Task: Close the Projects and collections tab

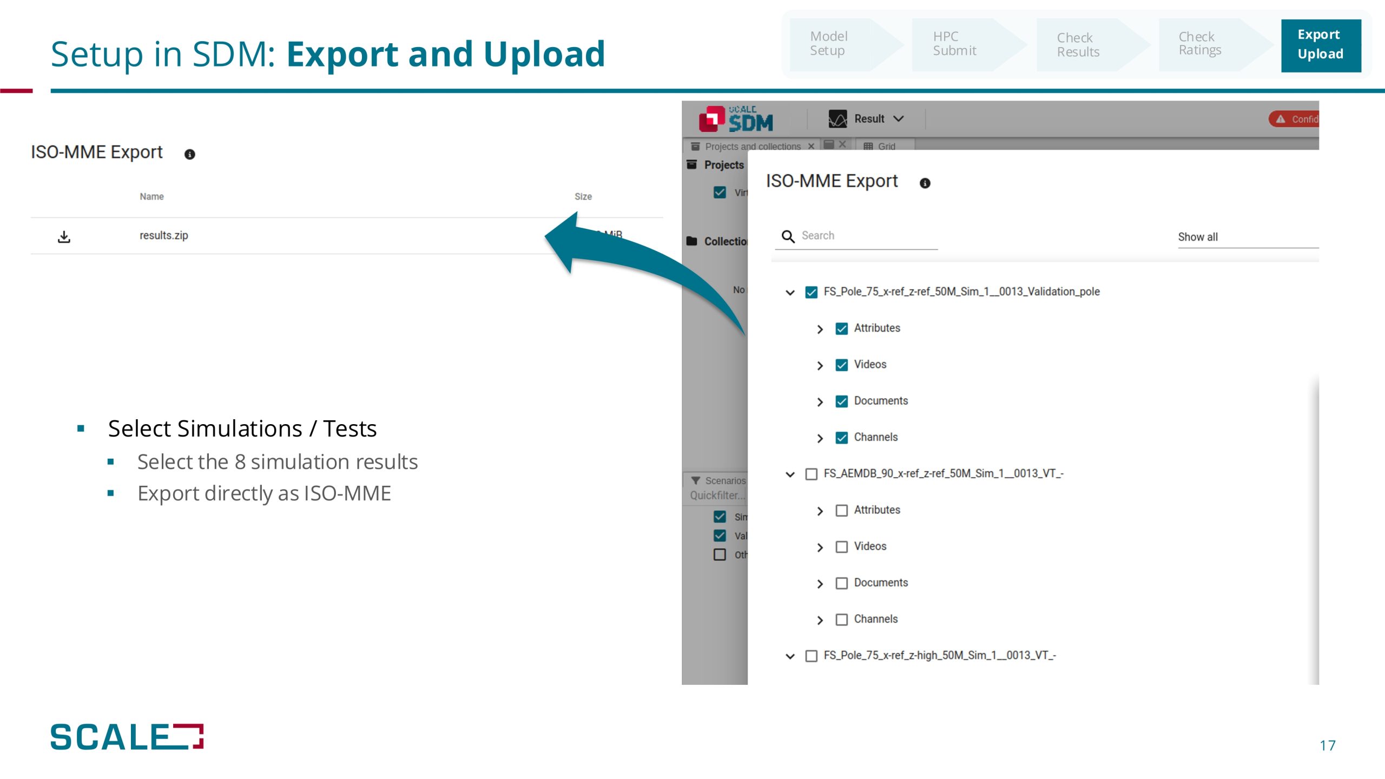Action: [x=811, y=147]
